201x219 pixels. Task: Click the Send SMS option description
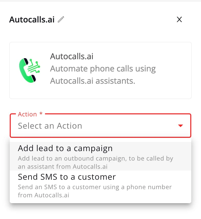(x=95, y=190)
